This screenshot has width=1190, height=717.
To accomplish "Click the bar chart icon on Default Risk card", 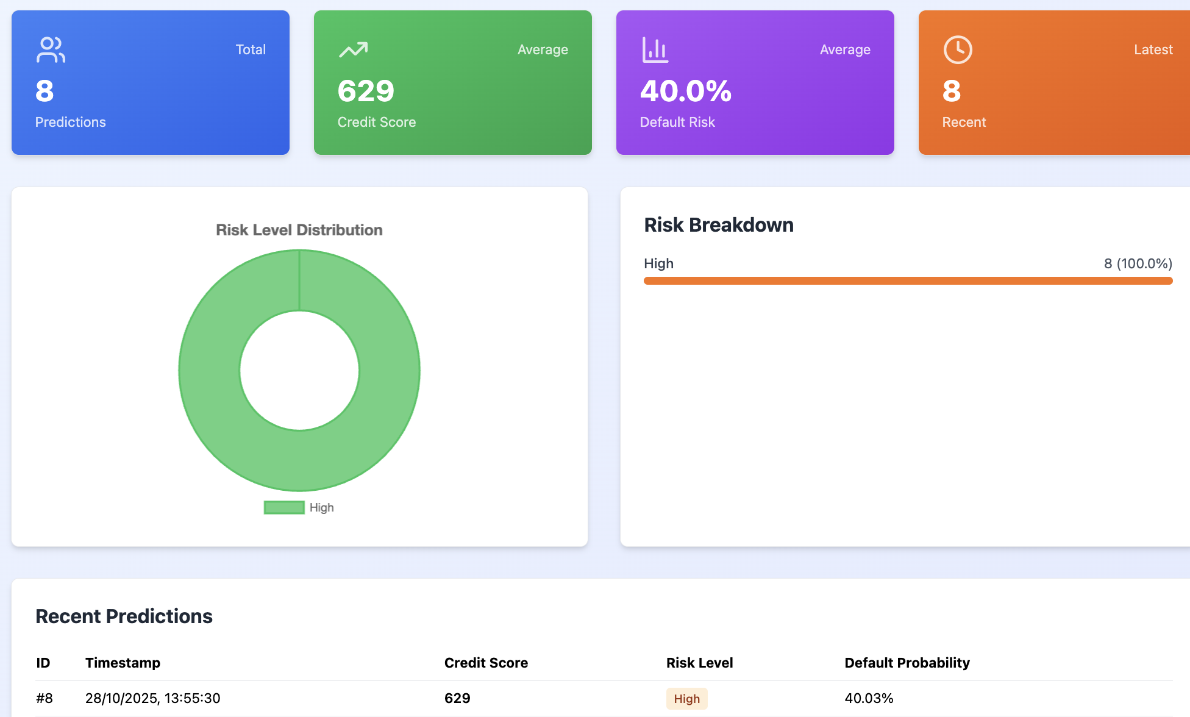I will pyautogui.click(x=655, y=49).
